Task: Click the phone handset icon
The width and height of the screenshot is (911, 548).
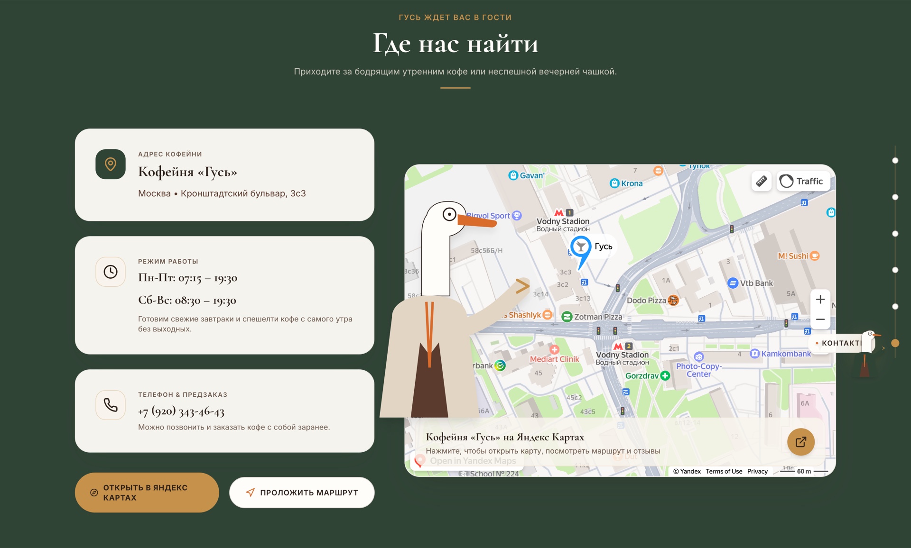Action: (x=111, y=405)
